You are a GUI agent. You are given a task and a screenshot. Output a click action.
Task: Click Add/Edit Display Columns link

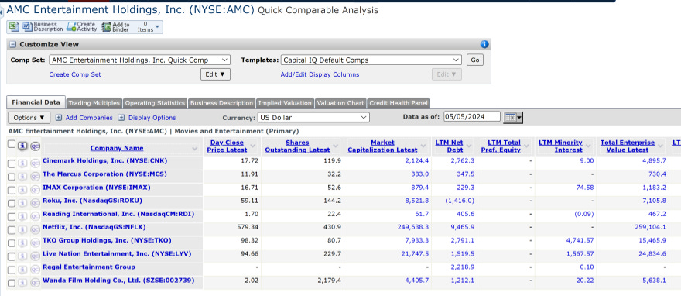(320, 74)
